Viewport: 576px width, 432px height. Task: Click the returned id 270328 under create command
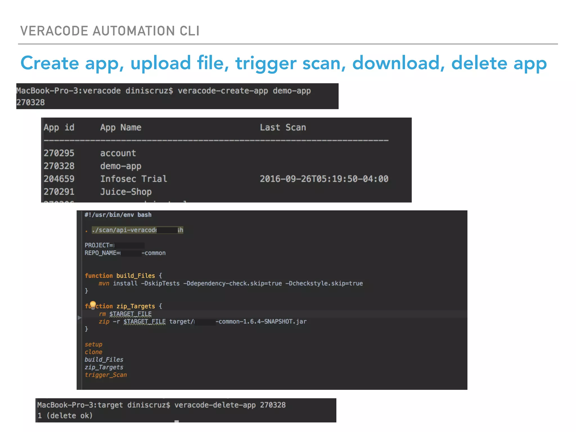[x=30, y=102]
